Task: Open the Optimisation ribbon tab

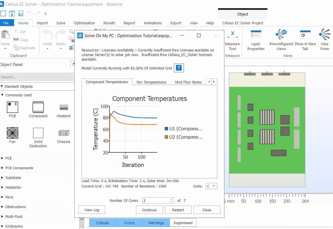Action: [84, 23]
